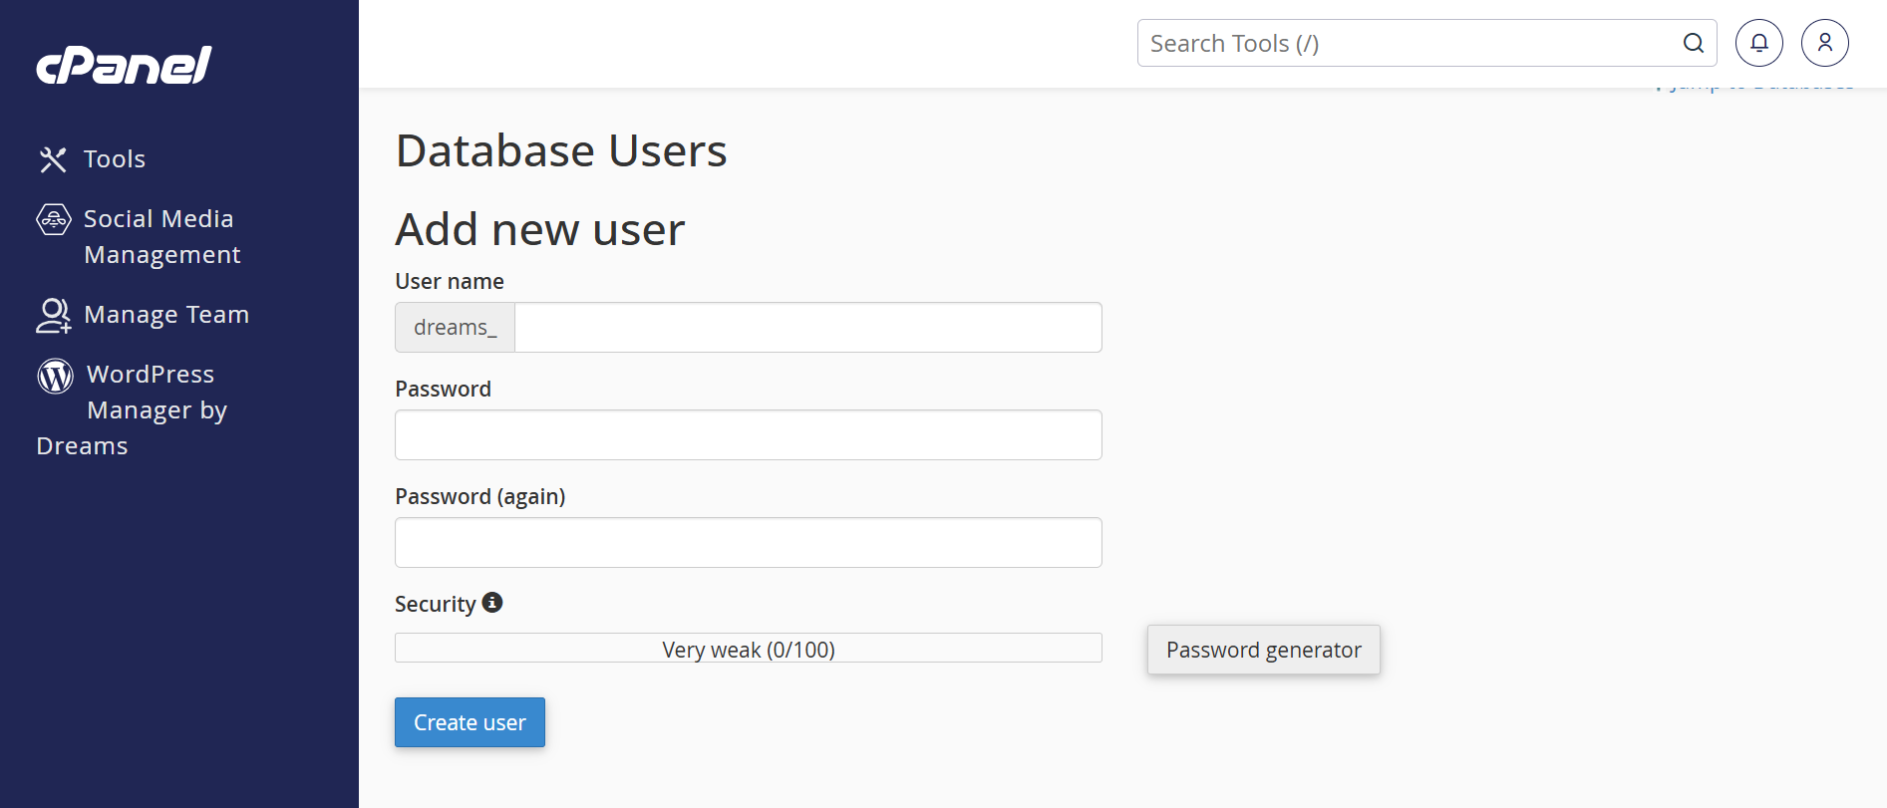This screenshot has width=1887, height=808.
Task: Open the user account menu icon
Action: pos(1825,43)
